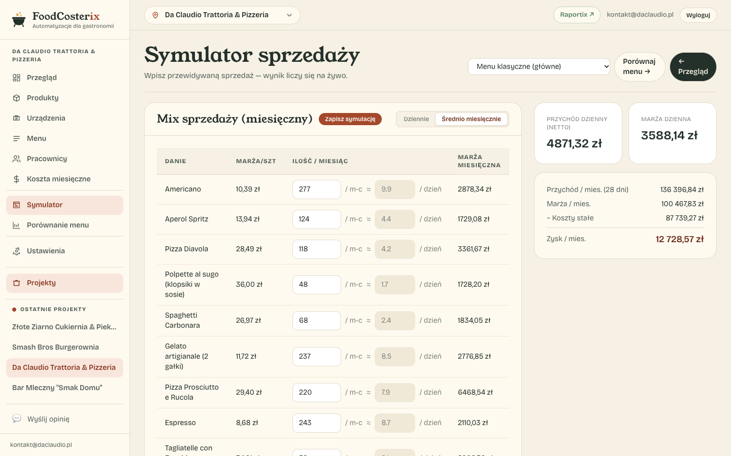
Task: Switch view to Dziennie
Action: coord(416,119)
